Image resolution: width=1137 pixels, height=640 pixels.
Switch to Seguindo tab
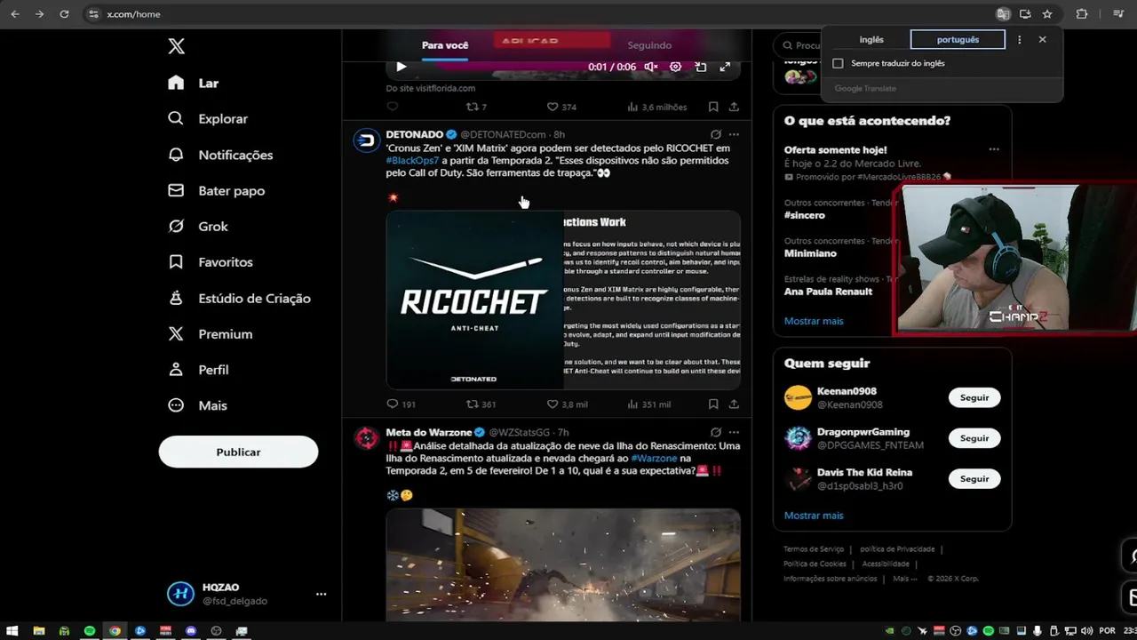(x=649, y=45)
